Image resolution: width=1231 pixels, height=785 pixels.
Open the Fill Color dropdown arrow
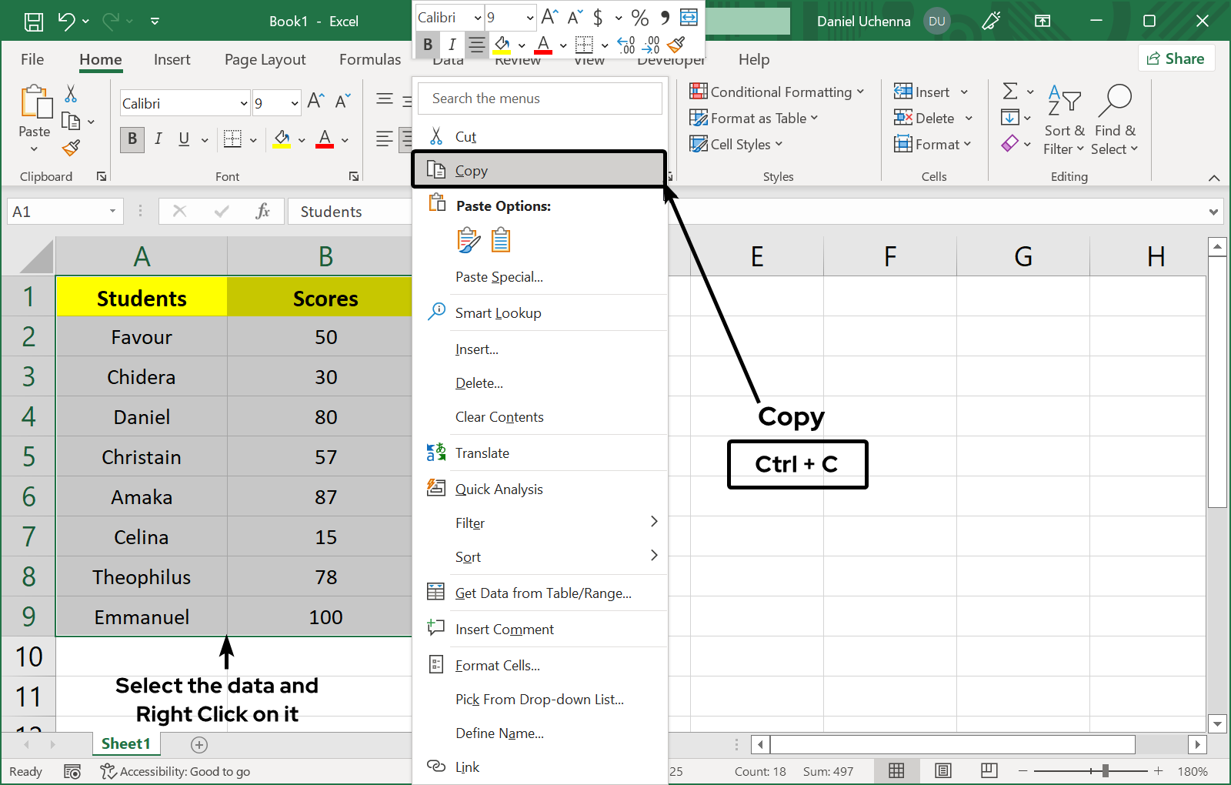coord(302,139)
